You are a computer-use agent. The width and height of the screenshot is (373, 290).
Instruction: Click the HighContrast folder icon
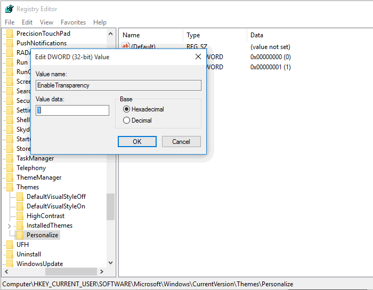(20, 216)
